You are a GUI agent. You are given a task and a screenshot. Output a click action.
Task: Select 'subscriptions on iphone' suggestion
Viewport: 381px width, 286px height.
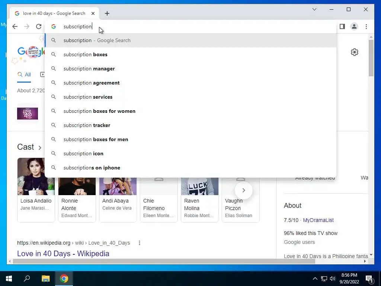pos(191,168)
